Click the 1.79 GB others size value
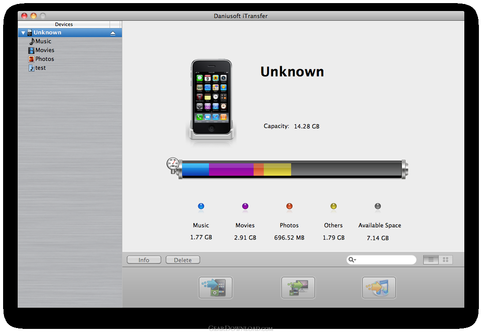 [x=334, y=238]
